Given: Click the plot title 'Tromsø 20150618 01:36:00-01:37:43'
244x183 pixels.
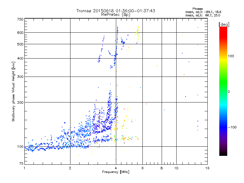Looking at the screenshot, I should coord(116,11).
